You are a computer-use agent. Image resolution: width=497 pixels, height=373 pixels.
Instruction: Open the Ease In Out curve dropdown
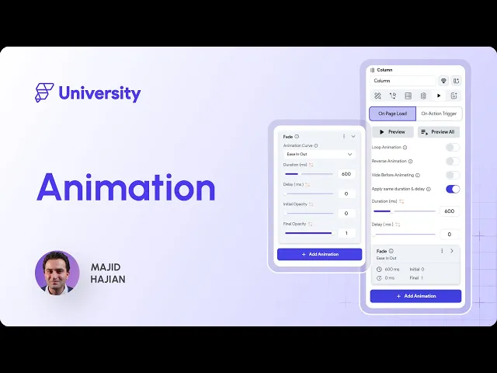[x=319, y=154]
